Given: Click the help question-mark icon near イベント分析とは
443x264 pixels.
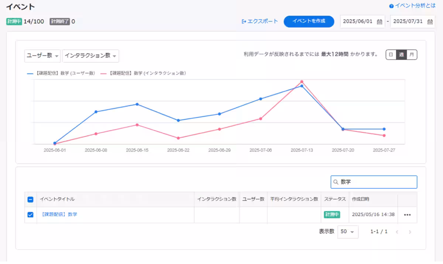Looking at the screenshot, I should [x=391, y=5].
